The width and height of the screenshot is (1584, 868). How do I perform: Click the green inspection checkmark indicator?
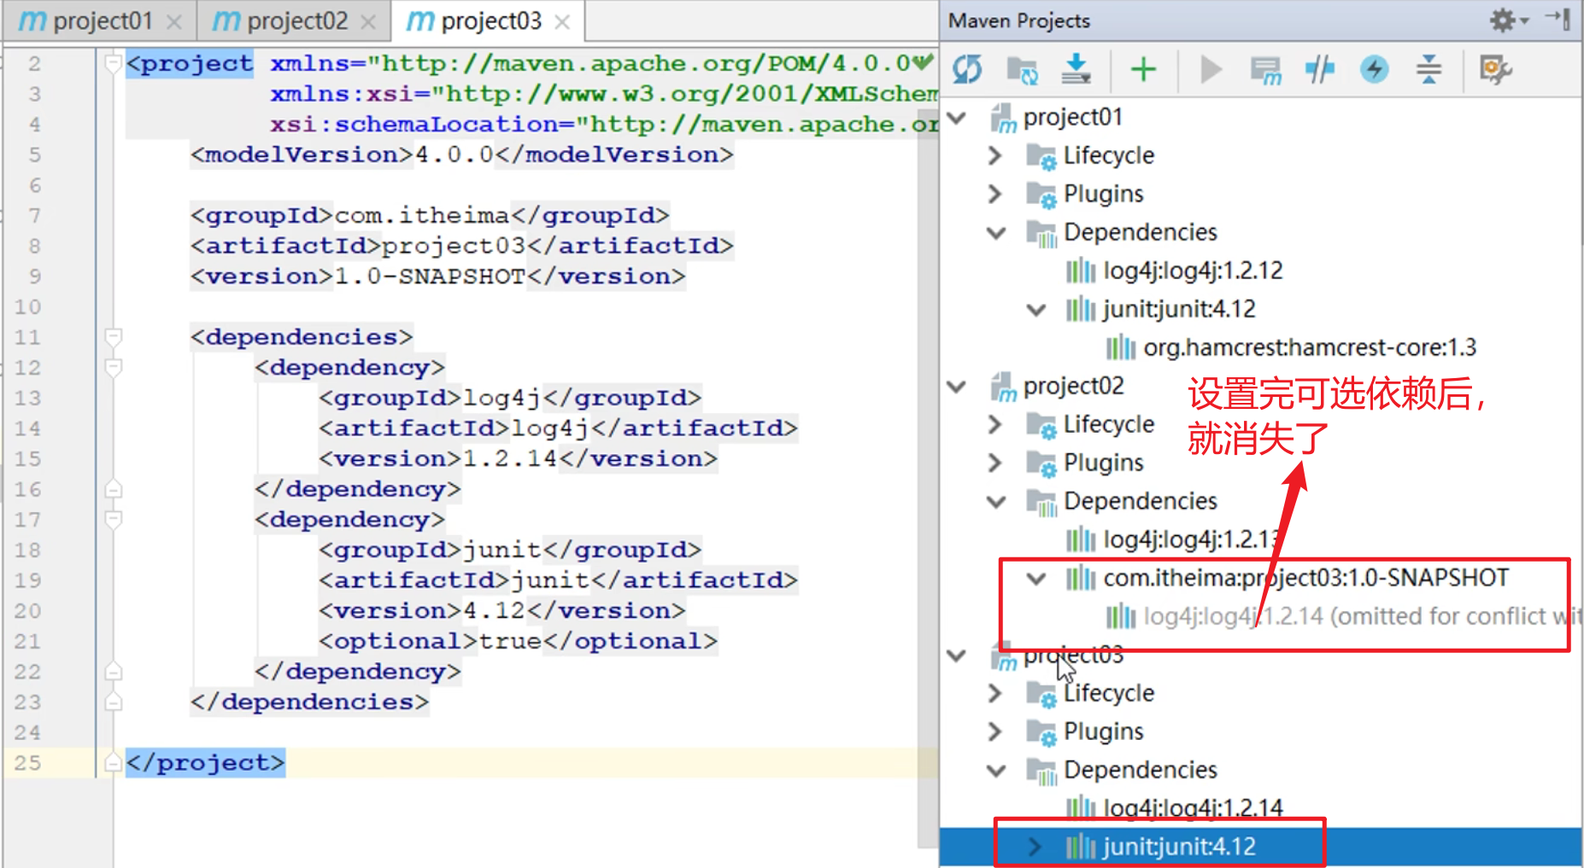coord(922,62)
